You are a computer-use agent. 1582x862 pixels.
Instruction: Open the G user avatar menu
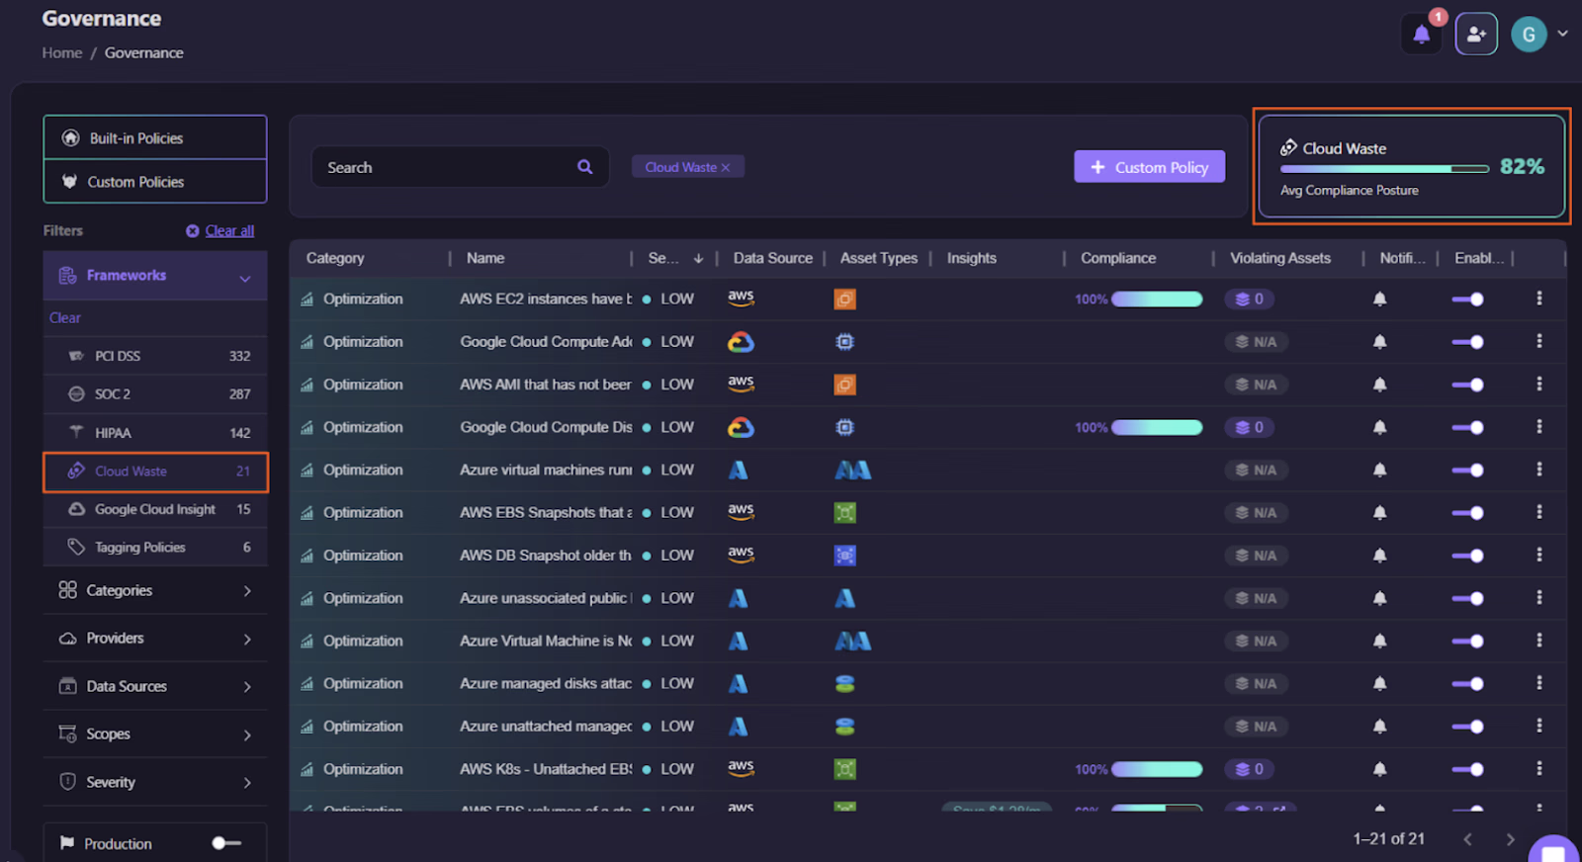[x=1529, y=35]
